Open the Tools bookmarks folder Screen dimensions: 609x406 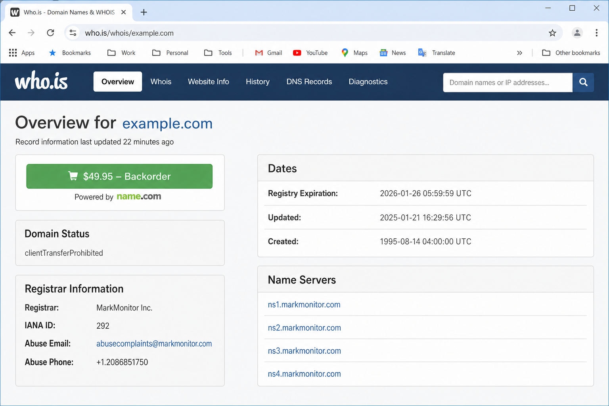pos(218,53)
